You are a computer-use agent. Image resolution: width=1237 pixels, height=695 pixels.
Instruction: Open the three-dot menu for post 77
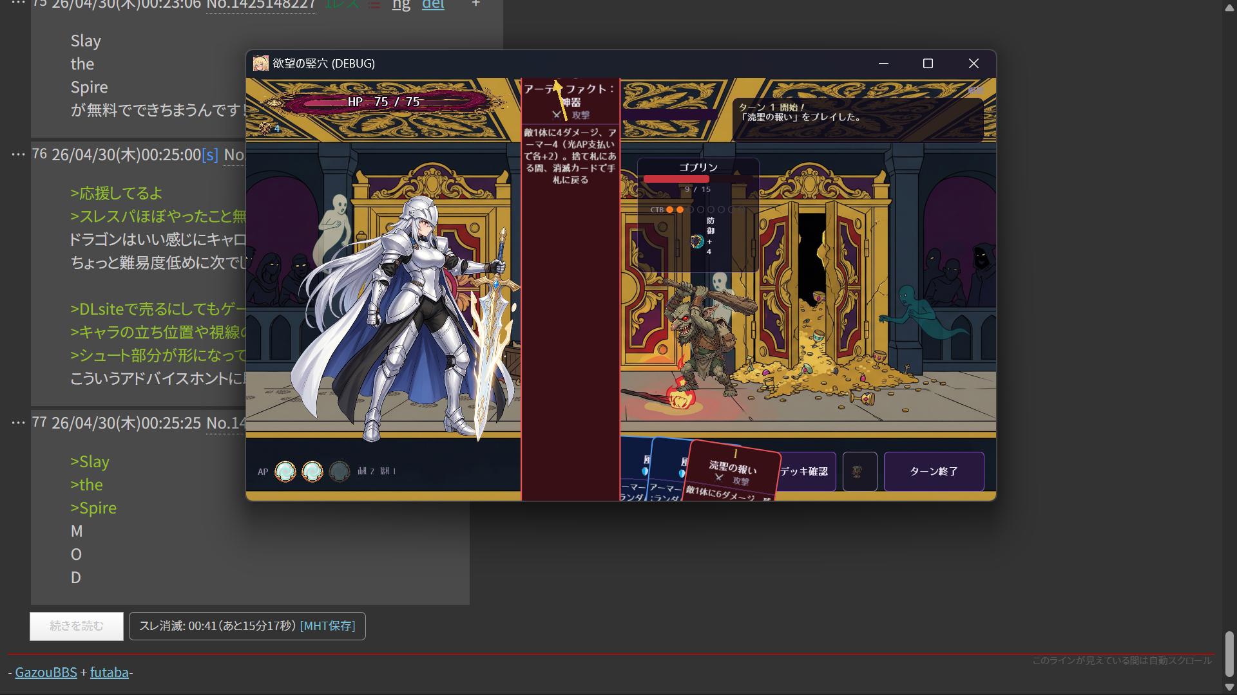18,423
